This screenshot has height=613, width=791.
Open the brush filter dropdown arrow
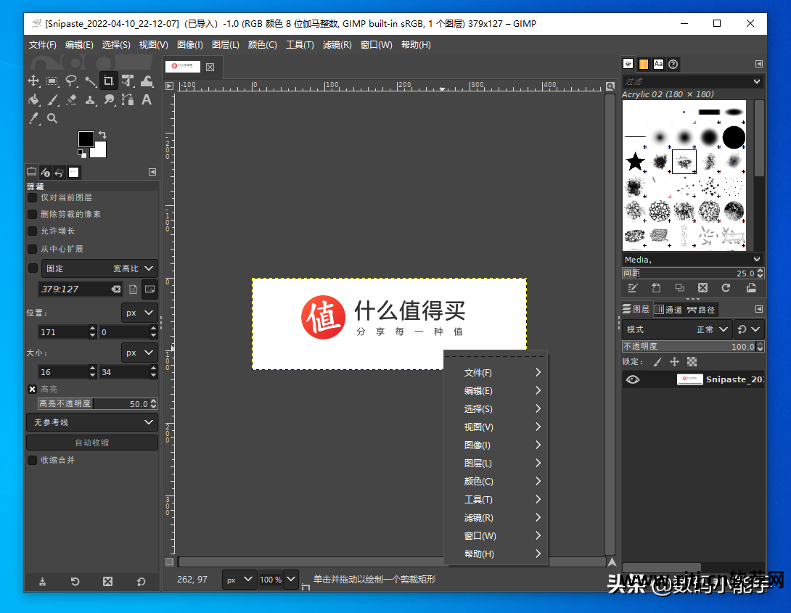(757, 81)
